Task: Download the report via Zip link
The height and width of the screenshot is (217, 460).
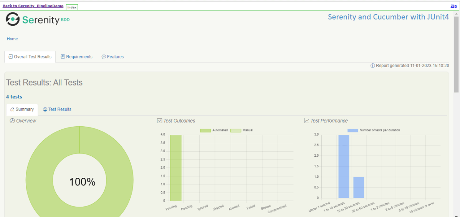Action: coord(453,6)
